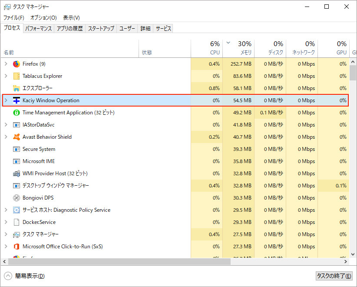357x287 pixels.
Task: Expand the Firefox (9) process group
Action: click(x=6, y=64)
